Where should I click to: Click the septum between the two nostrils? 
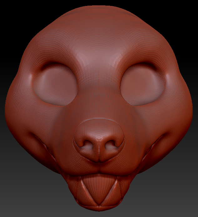99,145
